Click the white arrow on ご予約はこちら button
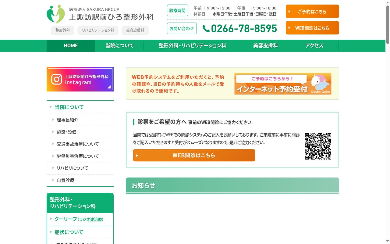The image size is (390, 244). click(289, 12)
